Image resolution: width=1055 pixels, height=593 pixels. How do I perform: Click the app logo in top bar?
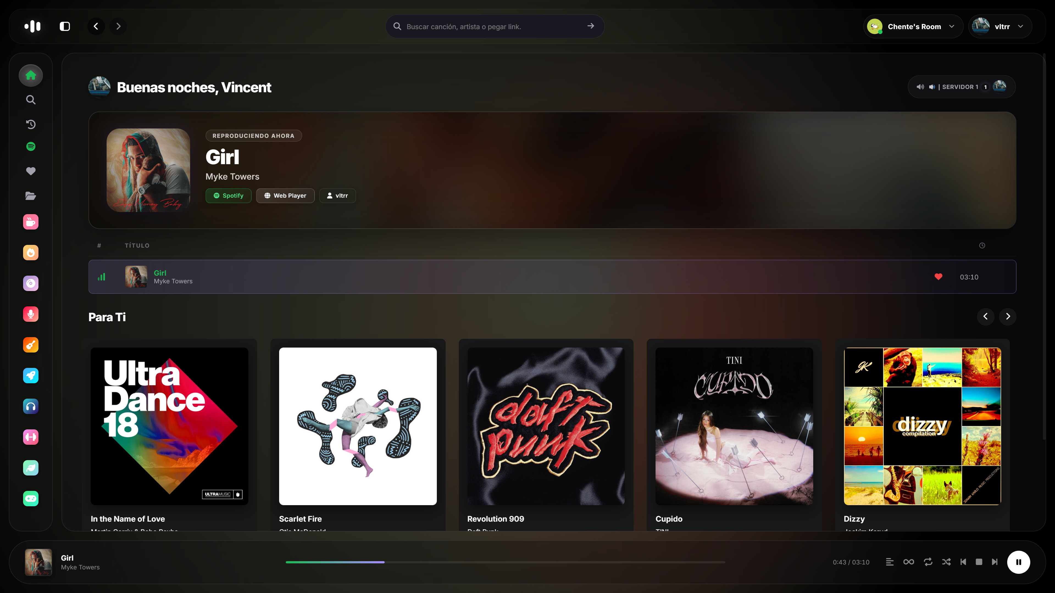click(32, 26)
